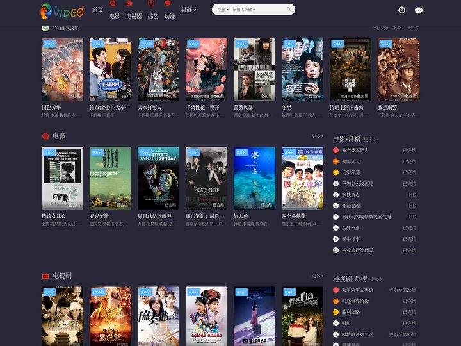
Task: Select 开箱灵魂 in the movie ranking
Action: (351, 206)
